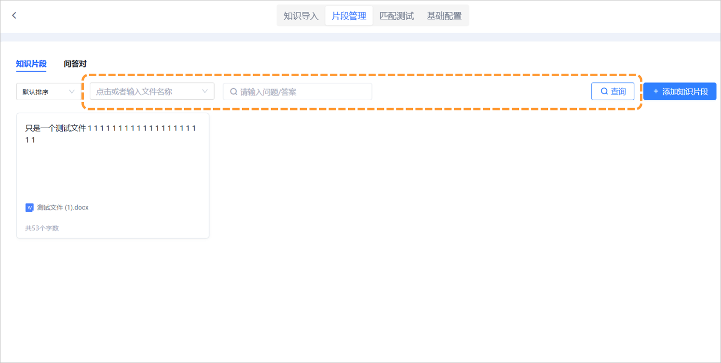The image size is (721, 363).
Task: Select the 只是一个测试文件 knowledge snippet card
Action: [x=112, y=175]
